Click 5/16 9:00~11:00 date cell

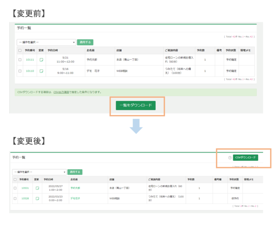coord(65,71)
